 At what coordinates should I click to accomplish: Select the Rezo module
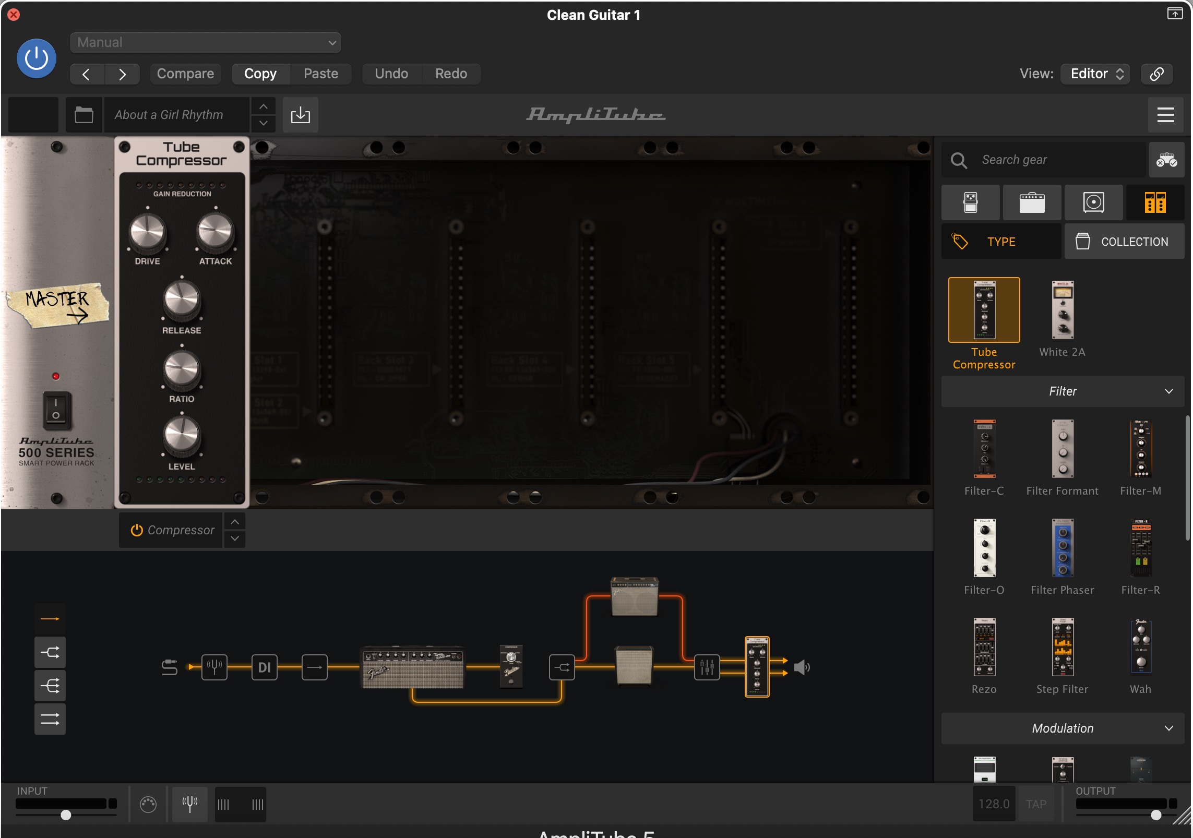(x=984, y=647)
